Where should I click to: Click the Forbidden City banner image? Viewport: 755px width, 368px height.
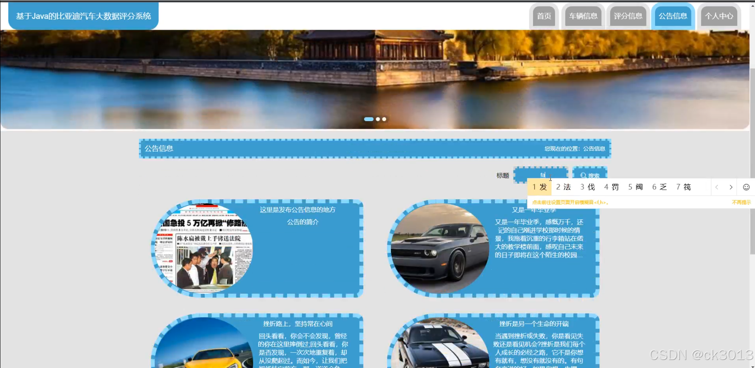pyautogui.click(x=374, y=79)
